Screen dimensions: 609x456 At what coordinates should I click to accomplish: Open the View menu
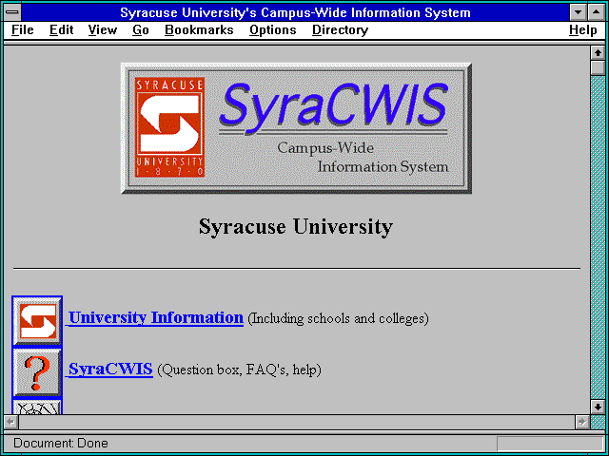(x=103, y=30)
